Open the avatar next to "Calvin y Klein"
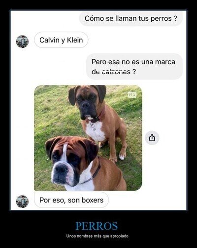197x248 pixels. click(x=22, y=41)
